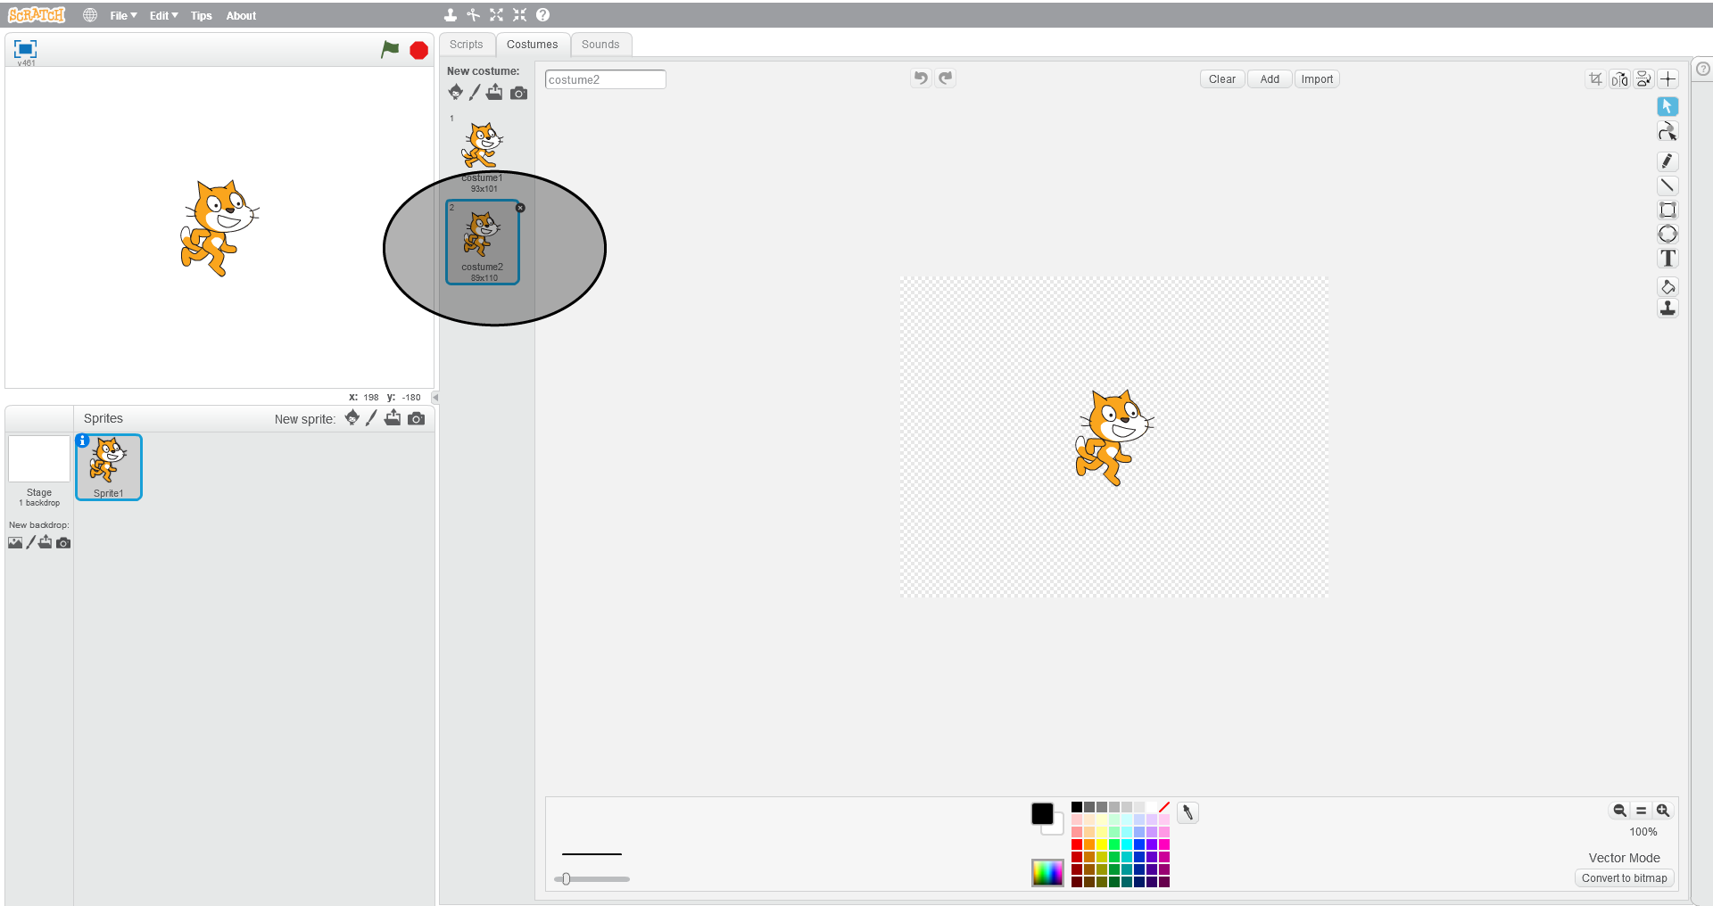Screen dimensions: 1713x906
Task: Select the Duplicate stamp tool in paint editor
Action: pyautogui.click(x=1667, y=308)
